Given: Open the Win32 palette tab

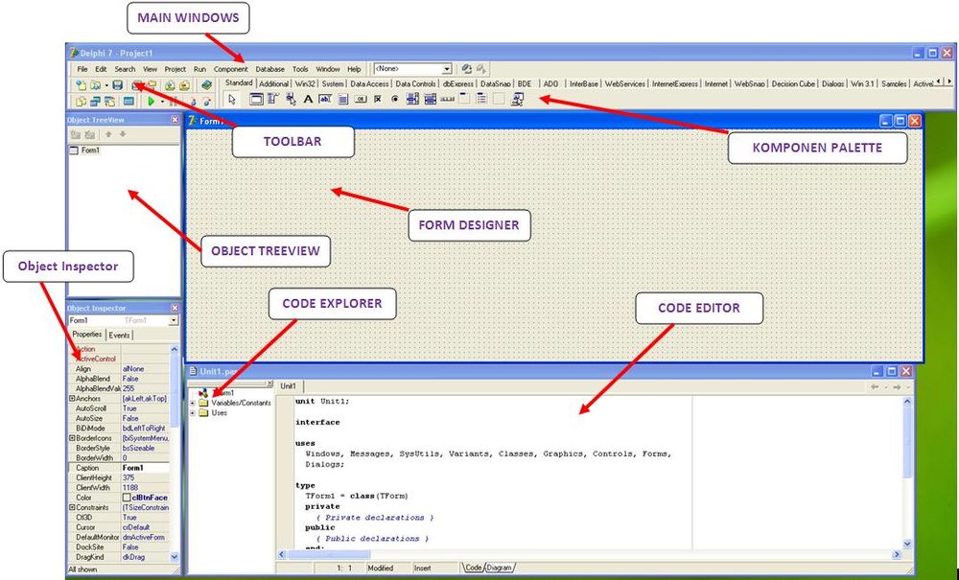Looking at the screenshot, I should [x=305, y=83].
